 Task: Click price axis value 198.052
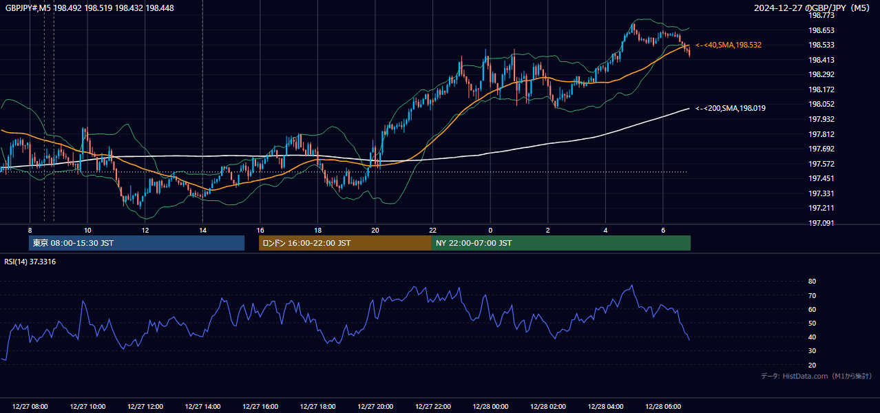821,104
